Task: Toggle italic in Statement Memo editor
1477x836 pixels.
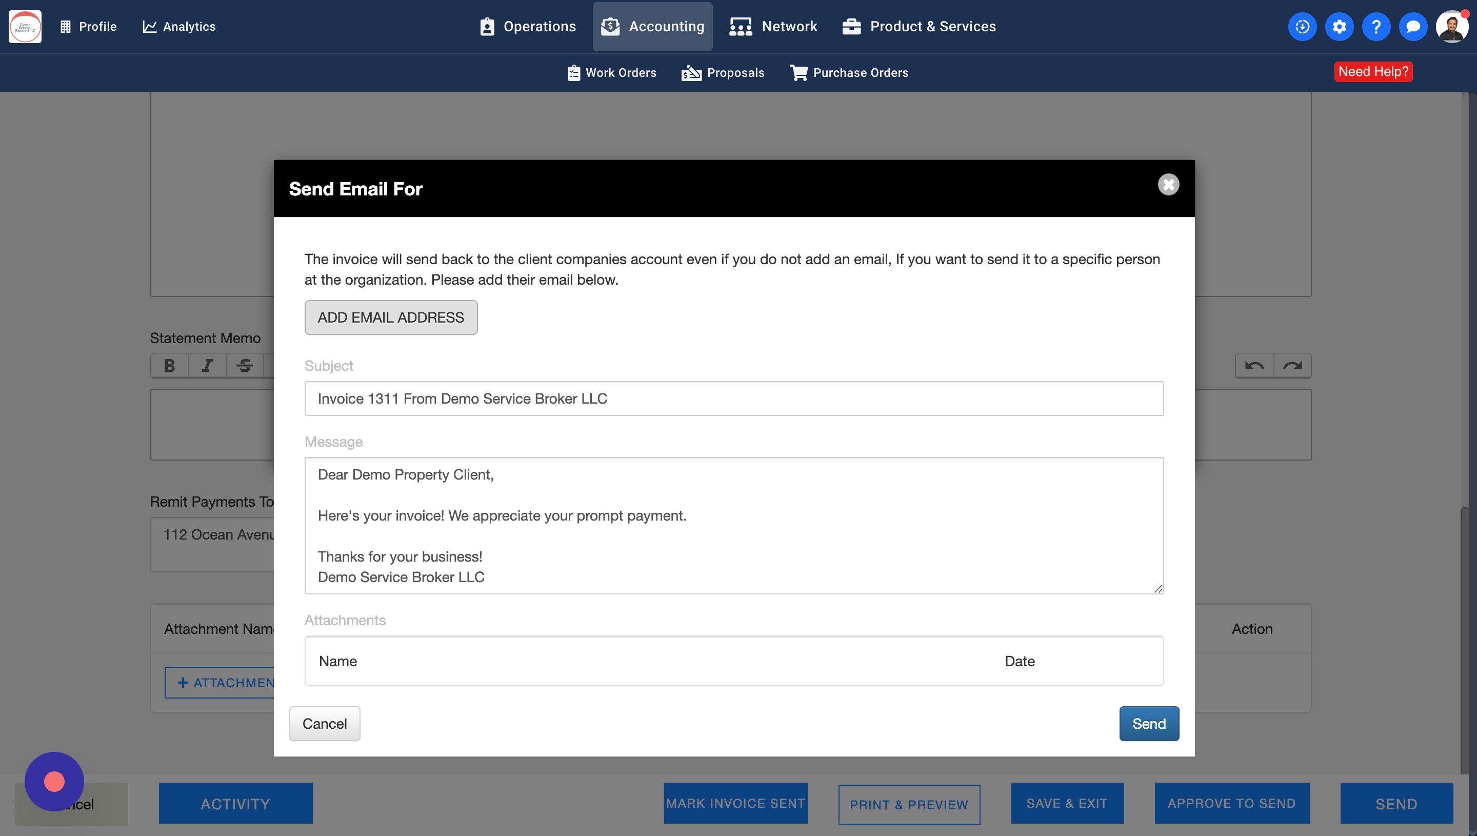Action: [x=207, y=366]
